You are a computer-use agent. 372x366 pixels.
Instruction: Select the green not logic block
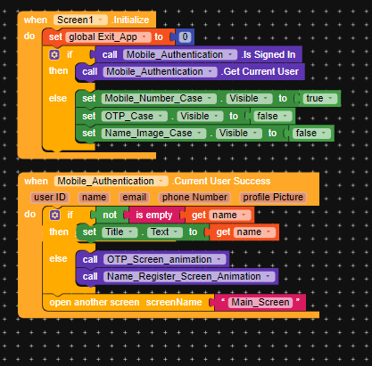[x=110, y=216]
